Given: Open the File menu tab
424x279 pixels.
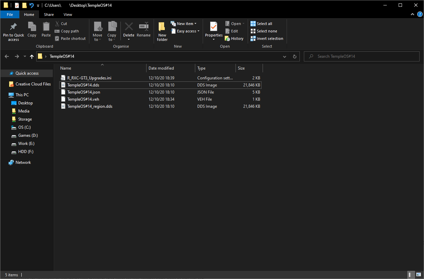Looking at the screenshot, I should [10, 15].
